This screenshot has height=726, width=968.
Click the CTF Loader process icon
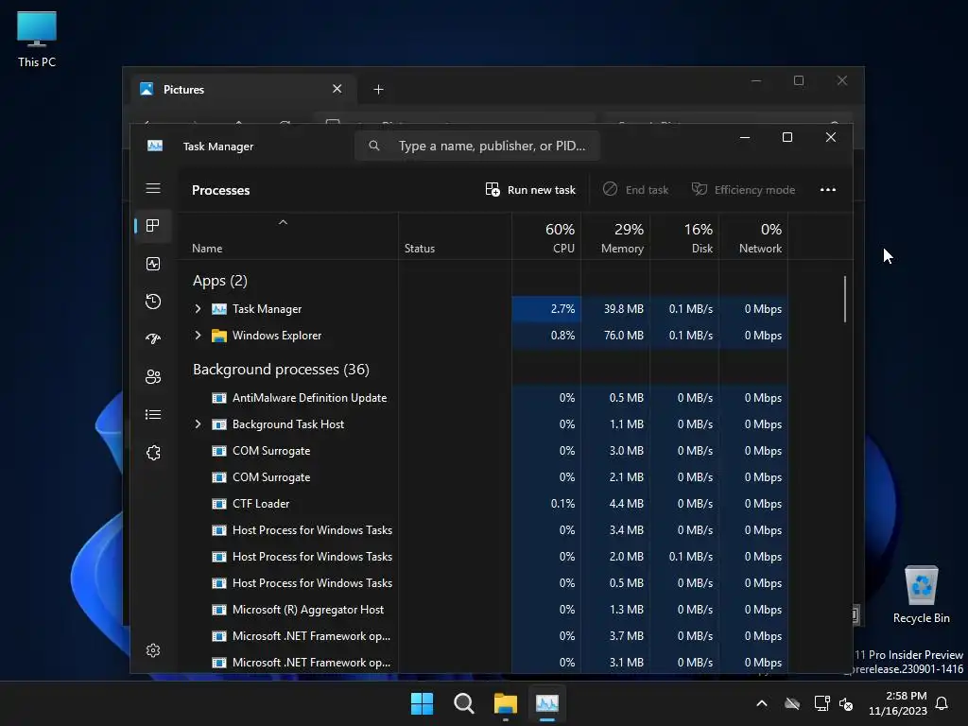[x=219, y=504]
